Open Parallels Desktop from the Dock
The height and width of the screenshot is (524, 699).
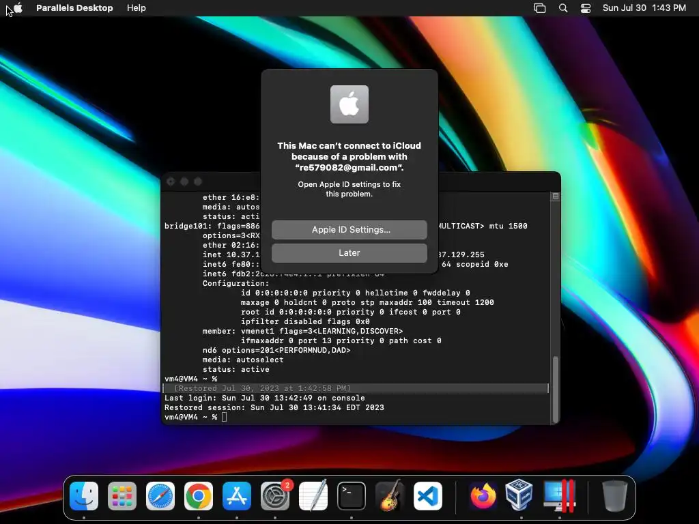pyautogui.click(x=560, y=495)
